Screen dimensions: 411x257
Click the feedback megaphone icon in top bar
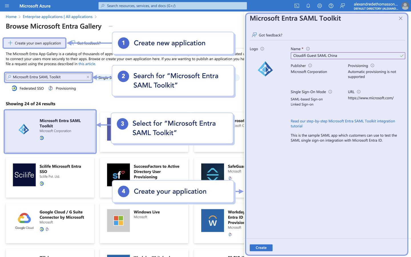tap(342, 6)
